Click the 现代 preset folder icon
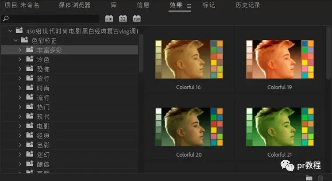This screenshot has width=332, height=181. pyautogui.click(x=30, y=116)
